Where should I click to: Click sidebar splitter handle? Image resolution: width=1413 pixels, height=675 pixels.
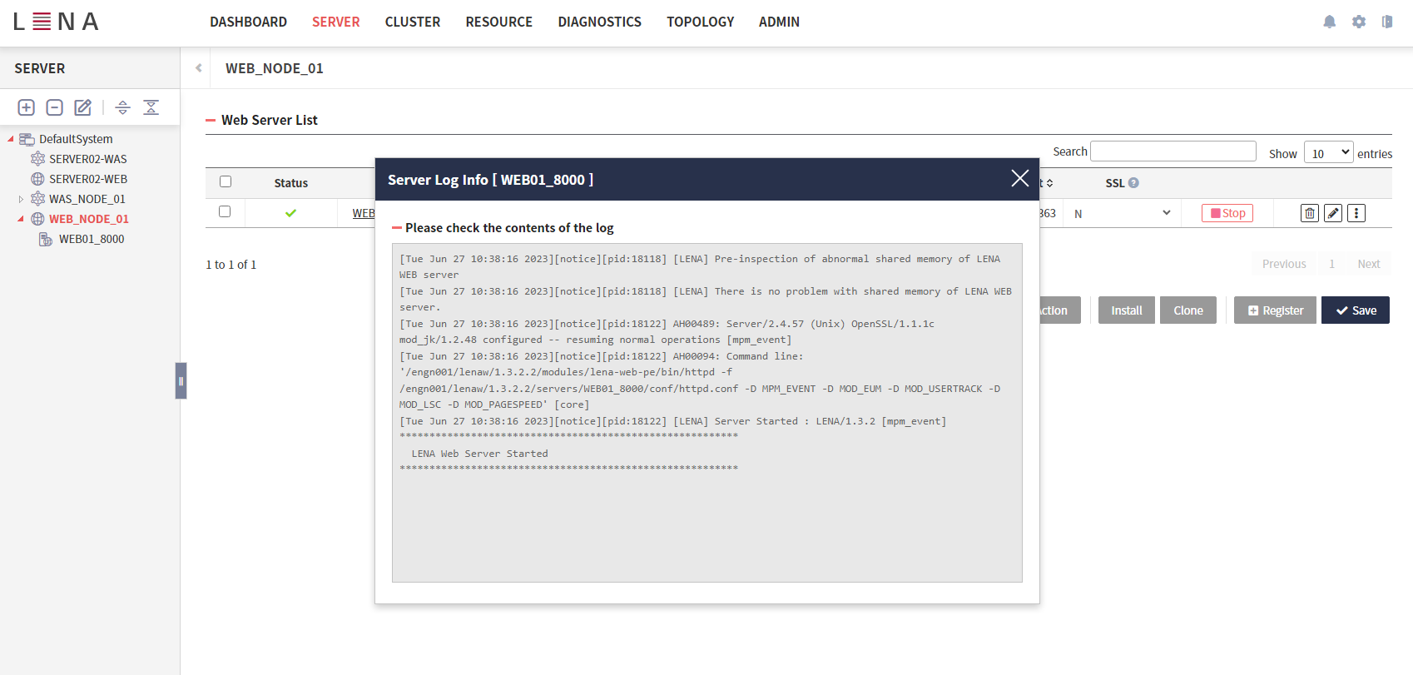click(x=181, y=381)
